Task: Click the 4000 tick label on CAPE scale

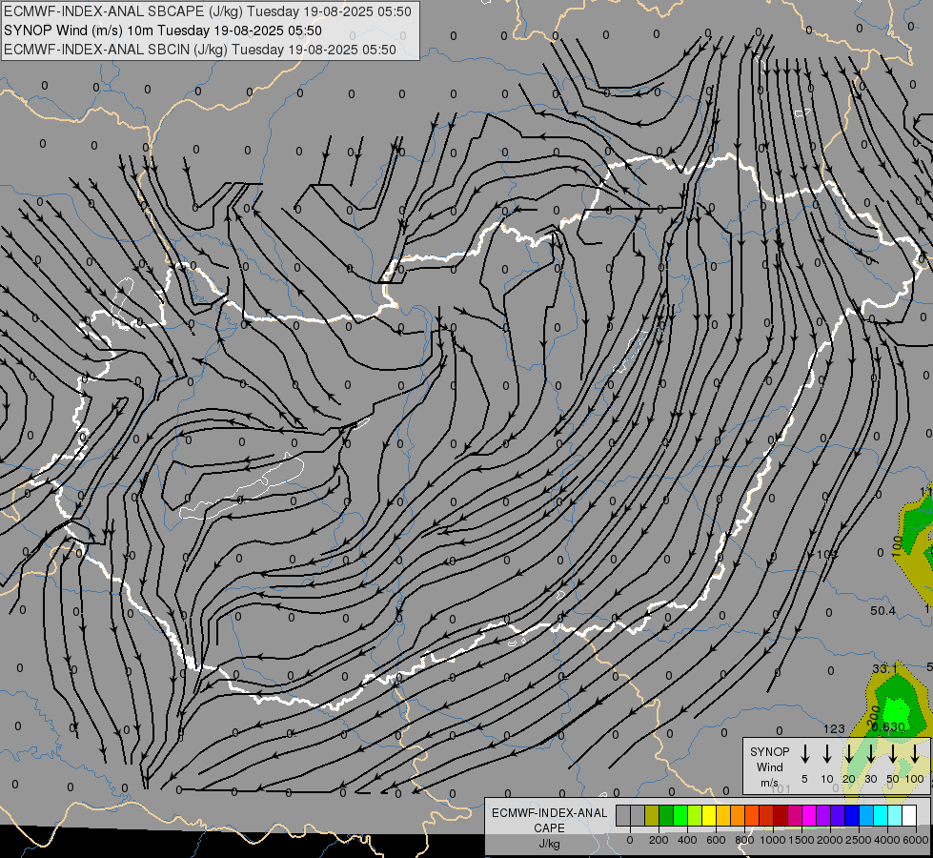Action: (x=887, y=840)
